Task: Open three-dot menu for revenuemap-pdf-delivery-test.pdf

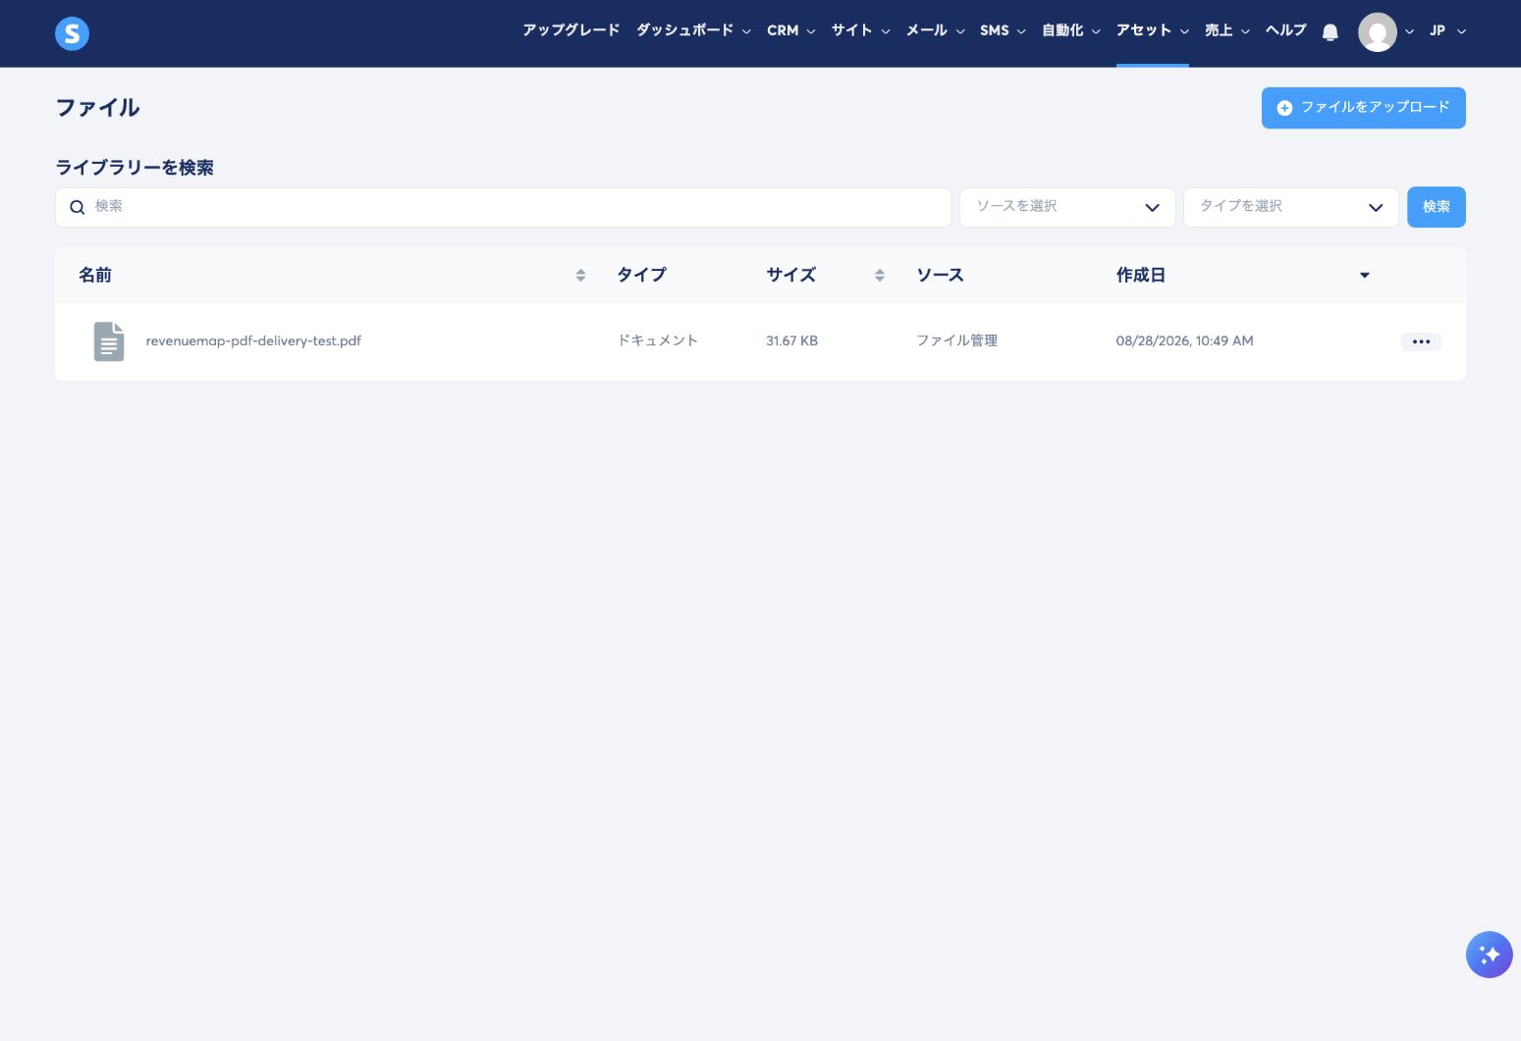Action: tap(1421, 341)
